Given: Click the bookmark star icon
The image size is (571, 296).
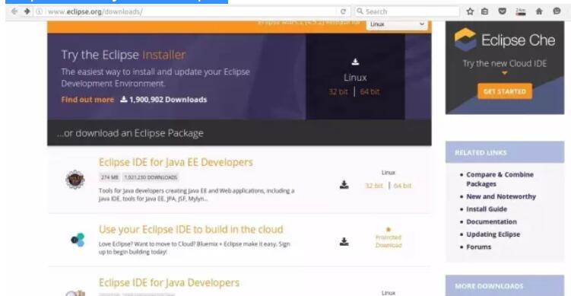Looking at the screenshot, I should tap(470, 11).
